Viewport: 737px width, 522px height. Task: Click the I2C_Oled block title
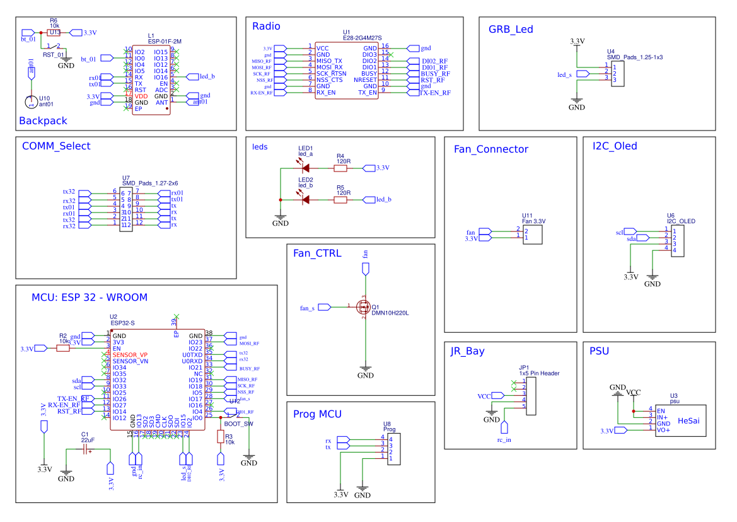[x=615, y=146]
